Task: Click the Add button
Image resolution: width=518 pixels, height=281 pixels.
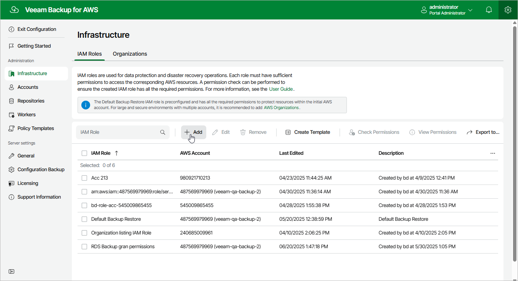Action: [194, 132]
